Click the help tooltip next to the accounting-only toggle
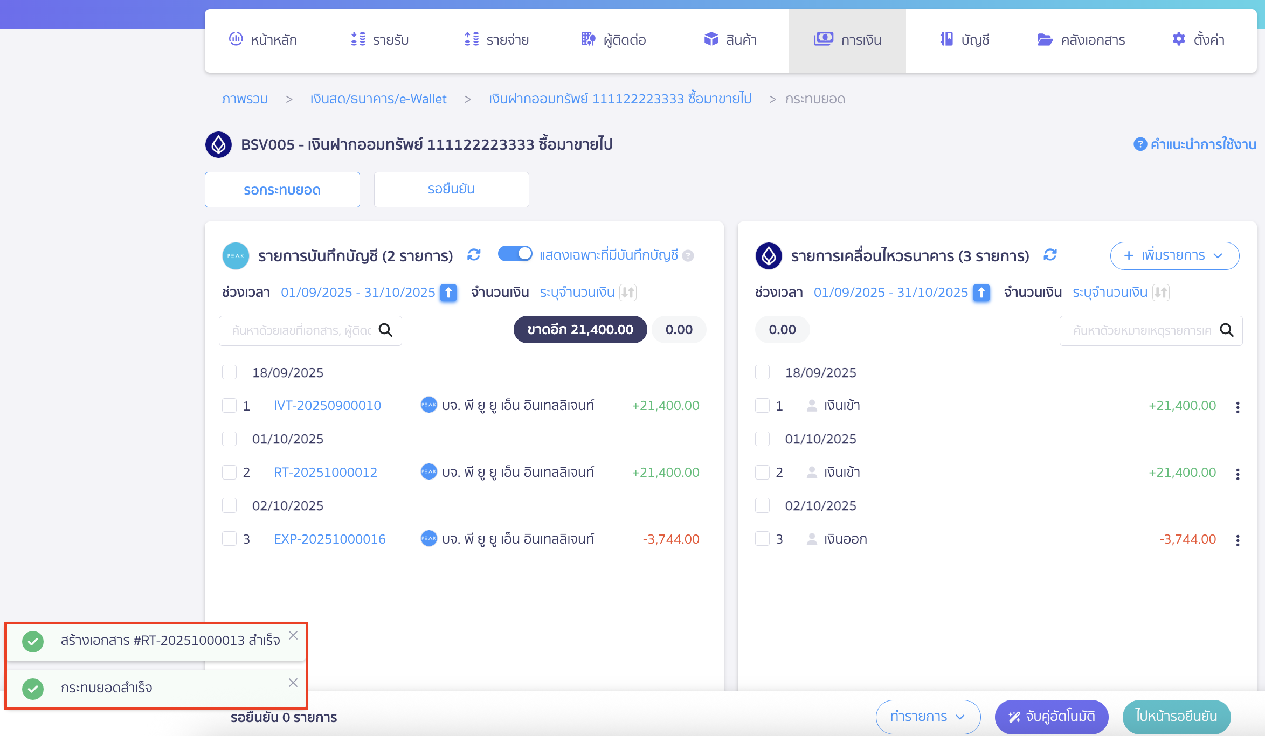Viewport: 1265px width, 736px height. click(688, 256)
